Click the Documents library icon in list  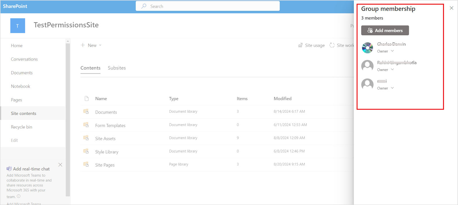pos(86,112)
